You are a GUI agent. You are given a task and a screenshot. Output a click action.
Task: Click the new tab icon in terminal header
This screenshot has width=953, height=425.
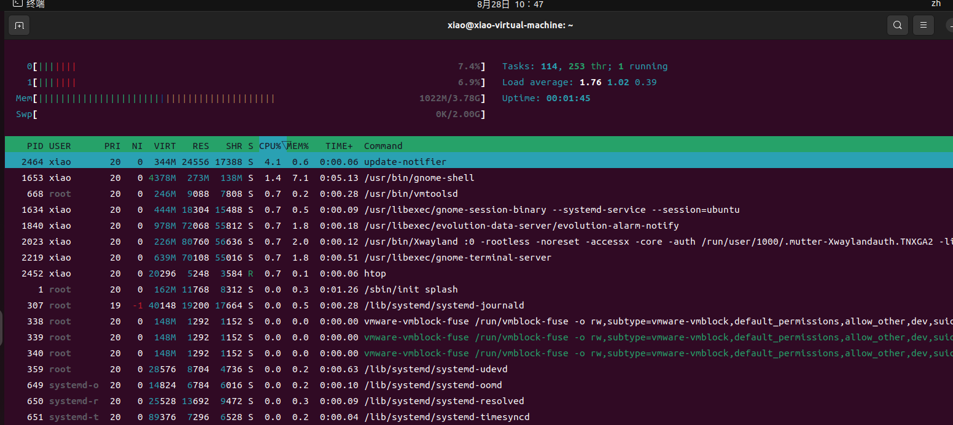(x=19, y=25)
